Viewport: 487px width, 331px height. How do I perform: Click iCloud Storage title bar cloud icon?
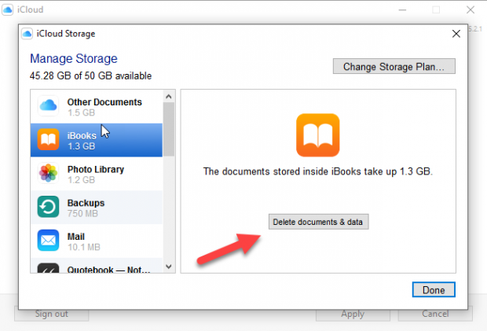[27, 35]
